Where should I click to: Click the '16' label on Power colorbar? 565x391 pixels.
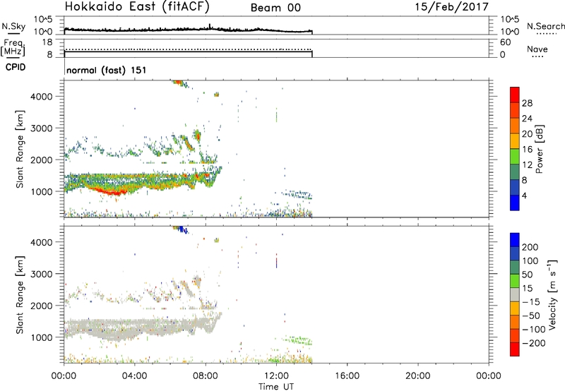click(x=527, y=150)
